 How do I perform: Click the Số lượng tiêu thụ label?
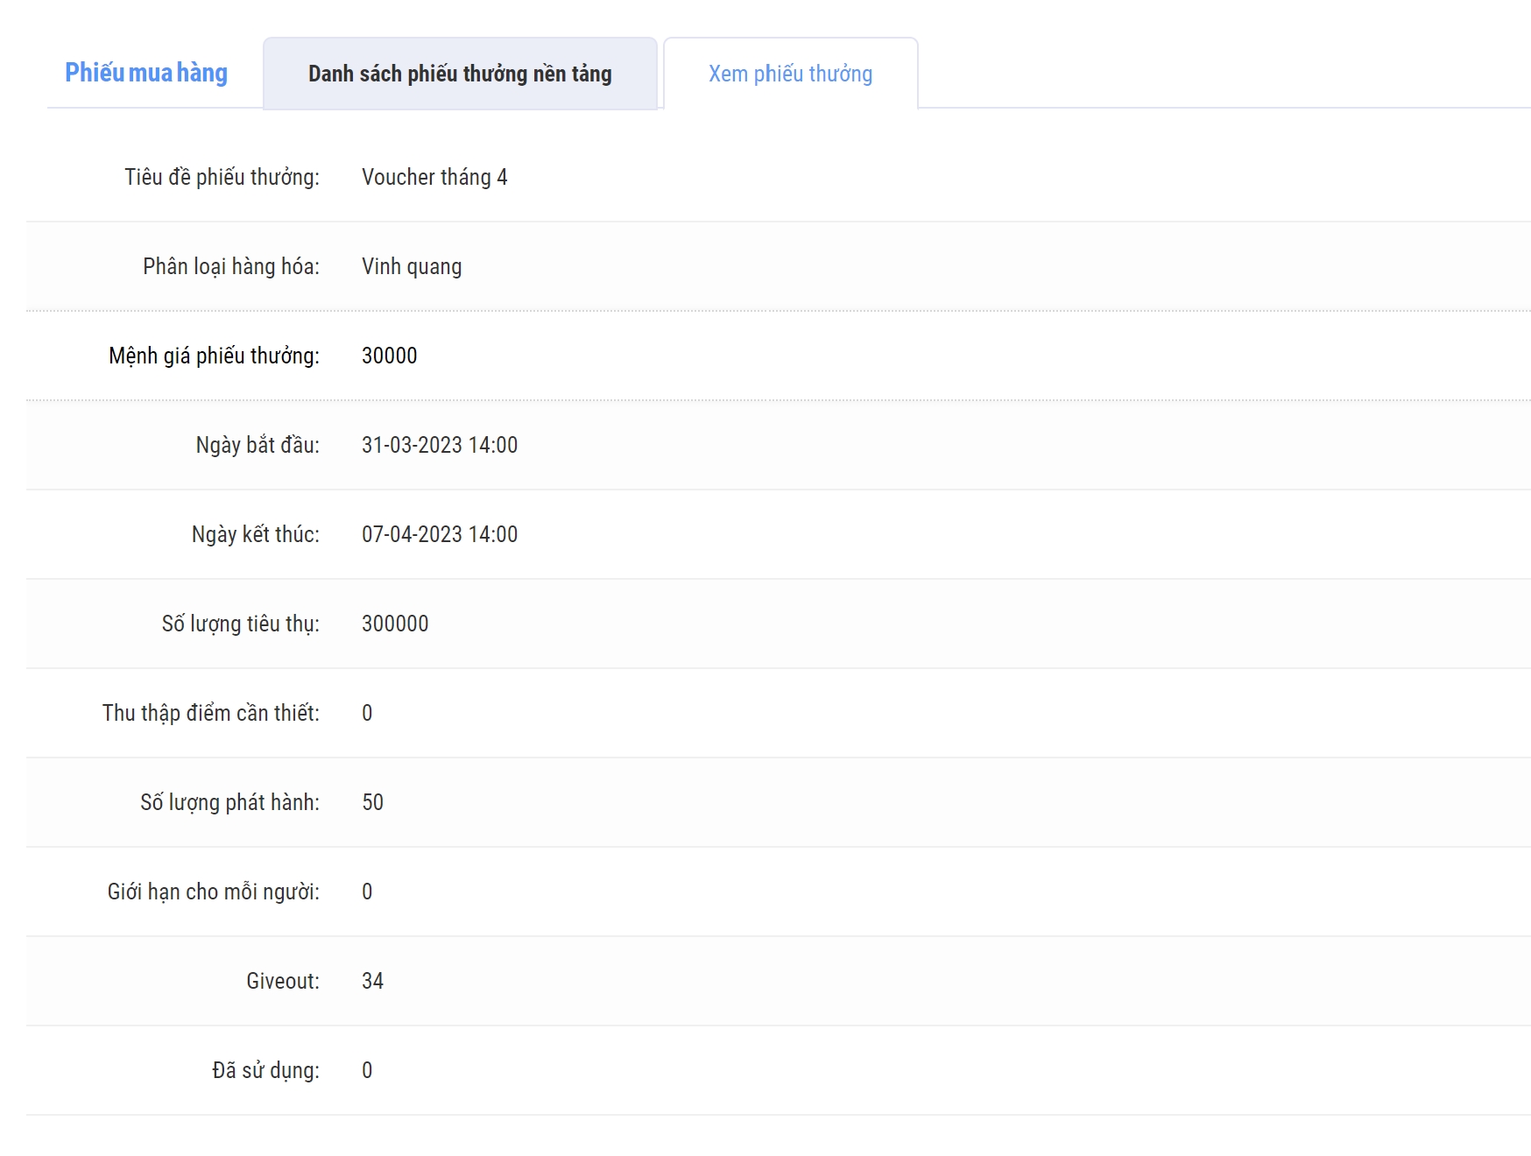241,624
